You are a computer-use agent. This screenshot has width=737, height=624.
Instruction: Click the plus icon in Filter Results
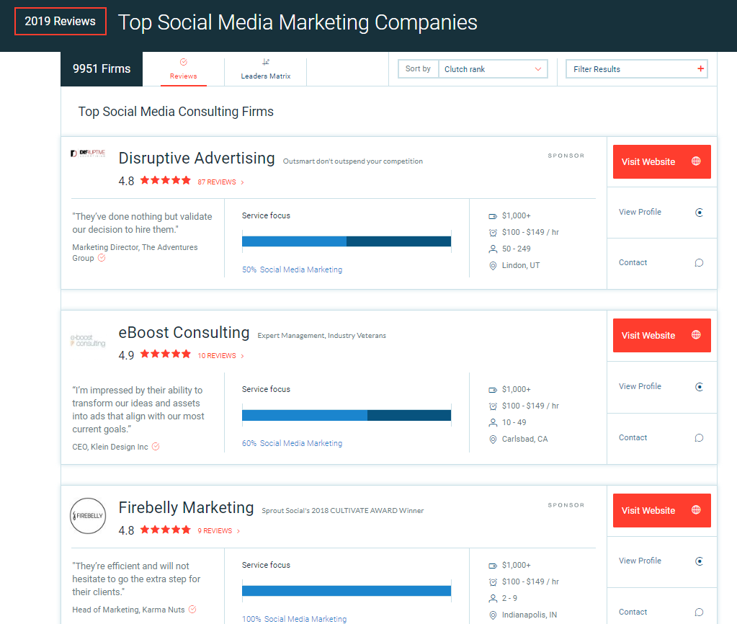[700, 68]
